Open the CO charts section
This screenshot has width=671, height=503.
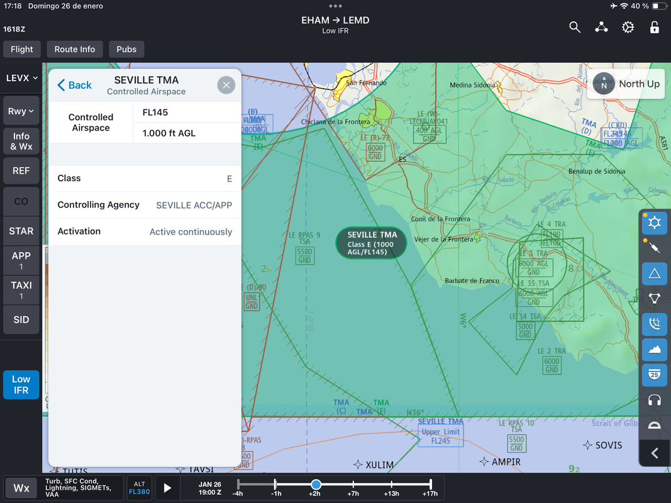click(21, 201)
